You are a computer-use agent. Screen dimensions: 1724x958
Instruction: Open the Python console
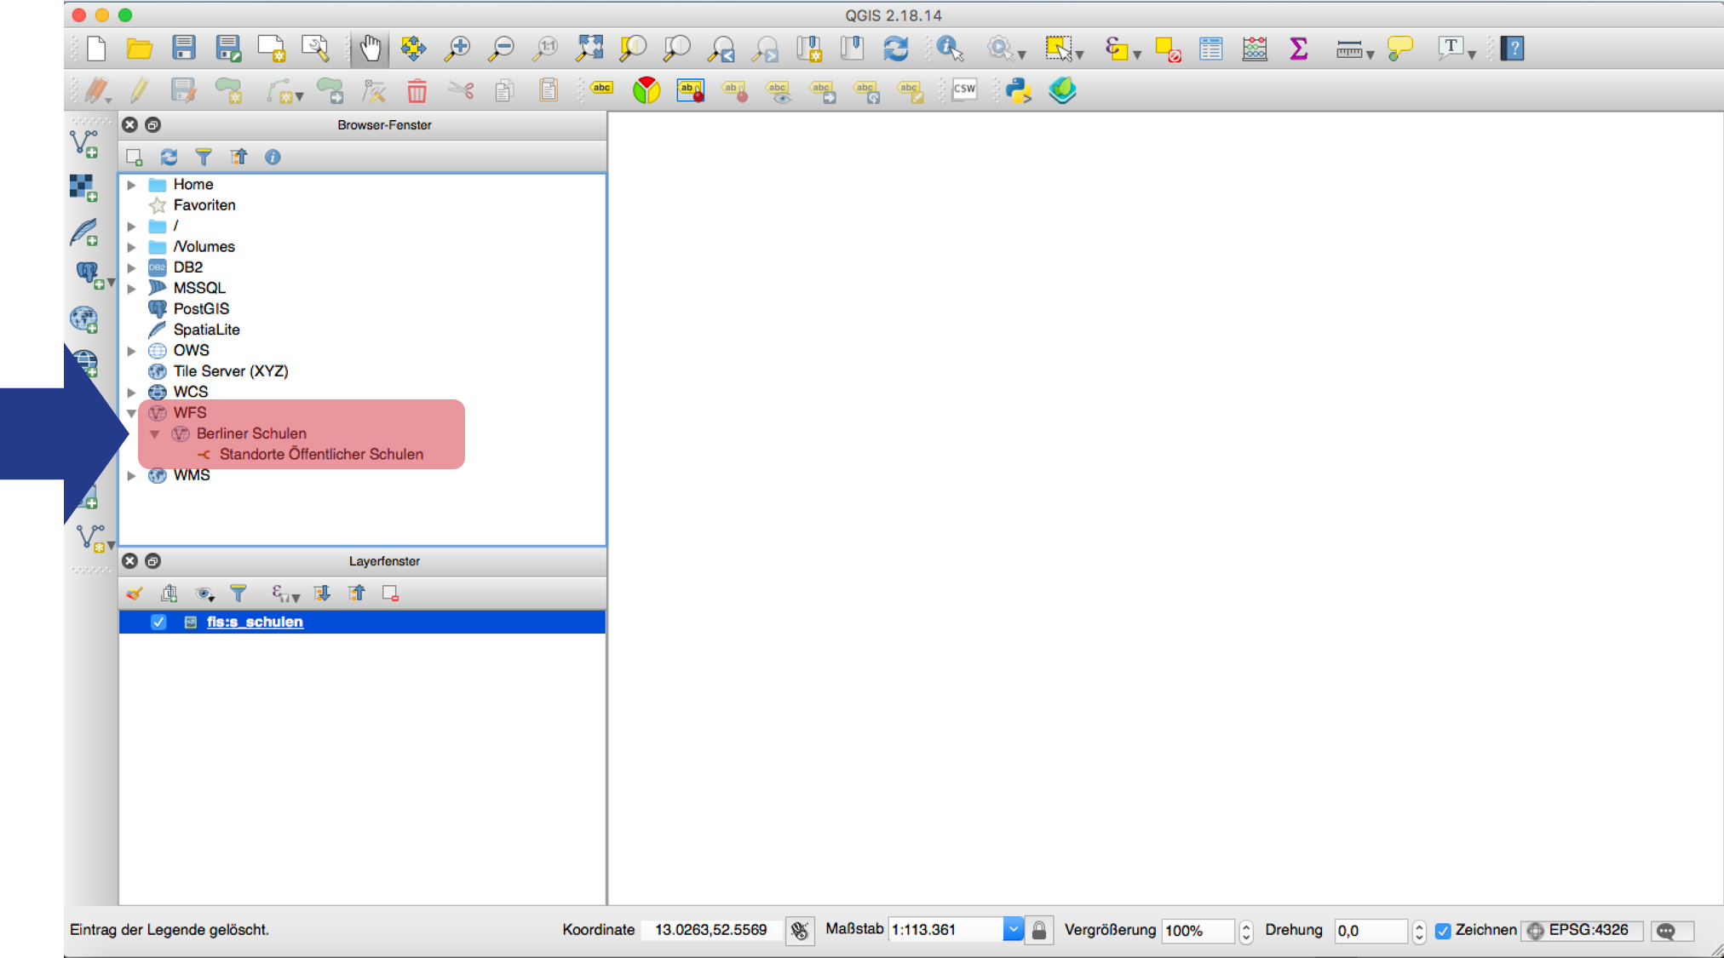point(1018,90)
